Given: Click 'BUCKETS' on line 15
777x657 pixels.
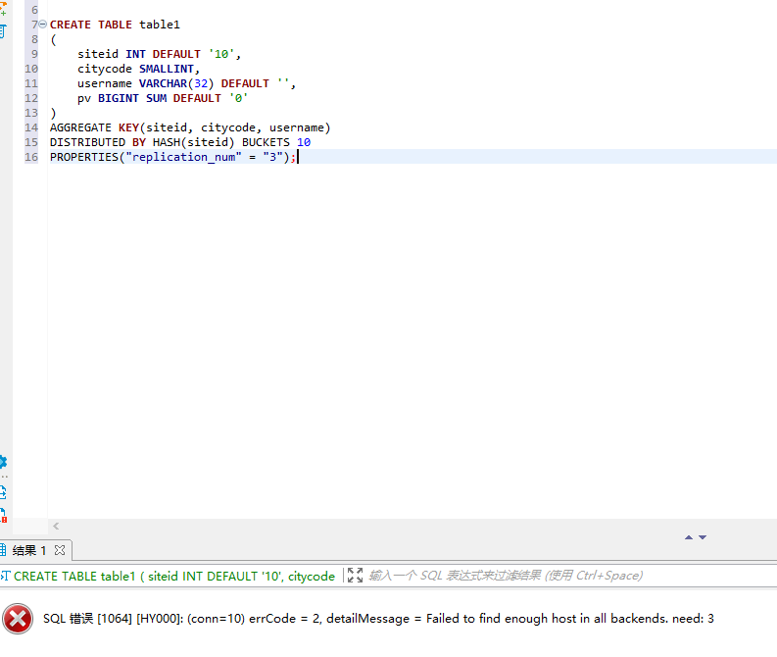Looking at the screenshot, I should (266, 142).
